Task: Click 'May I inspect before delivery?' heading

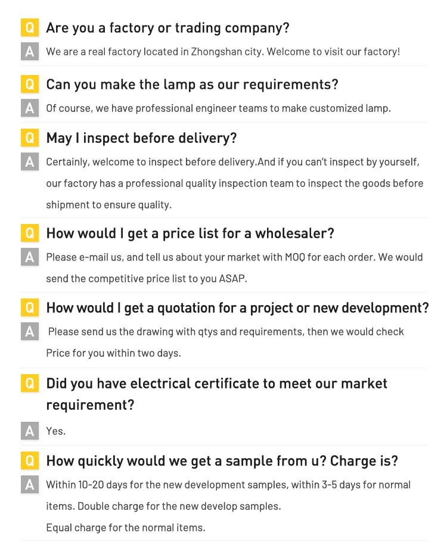Action: tap(141, 138)
